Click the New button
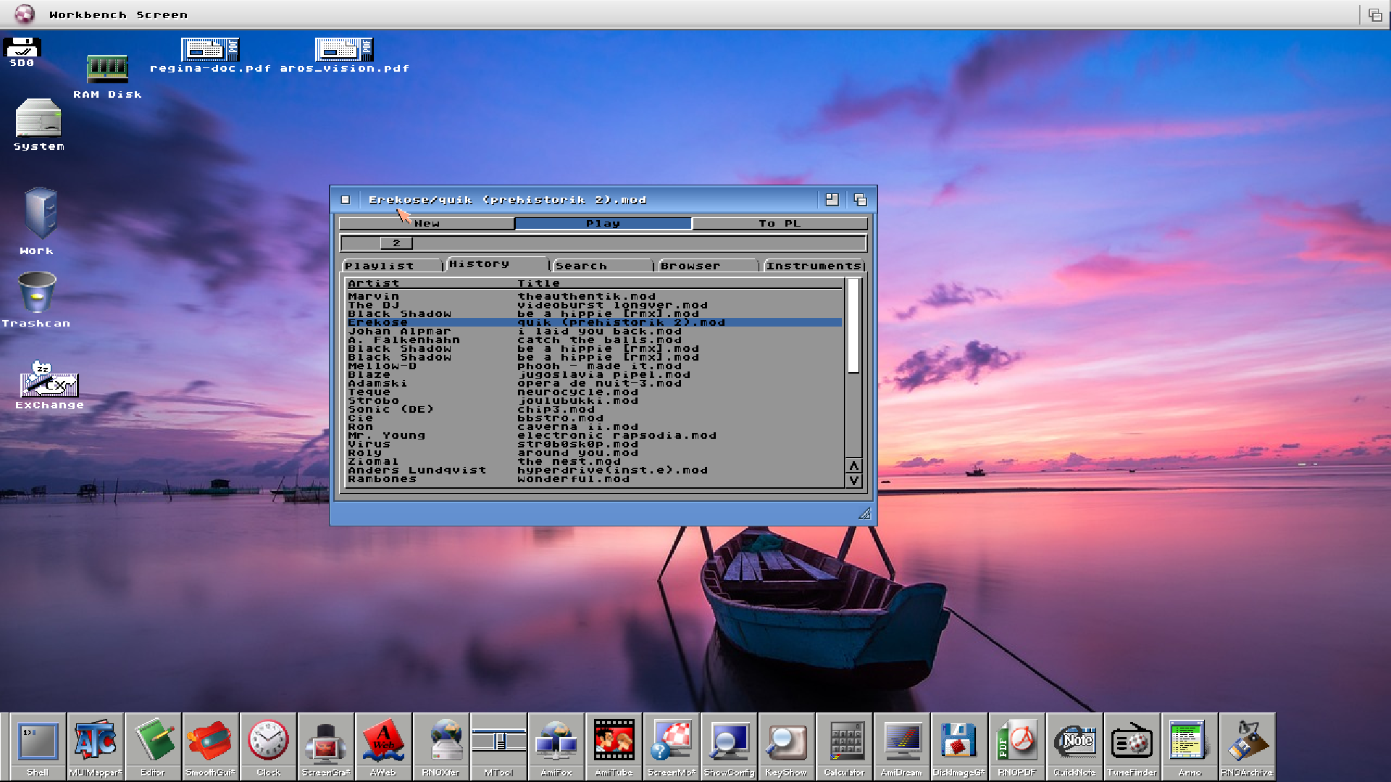This screenshot has width=1391, height=782. pos(427,223)
